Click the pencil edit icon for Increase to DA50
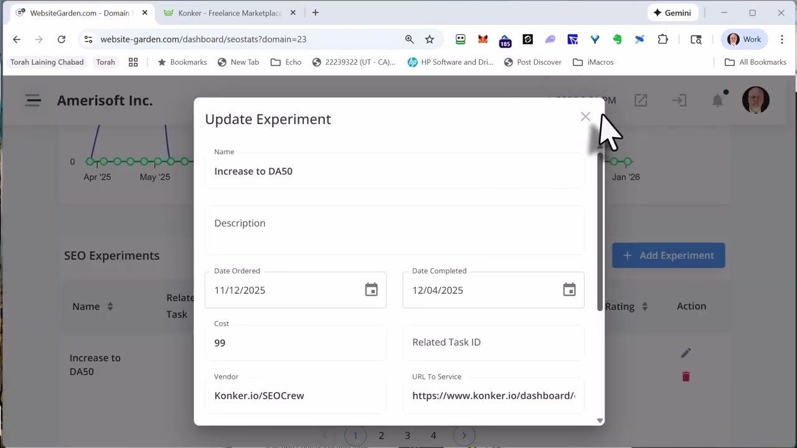The width and height of the screenshot is (797, 448). [x=686, y=353]
